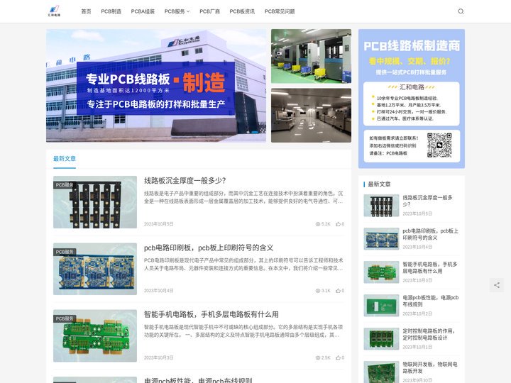511x383 pixels.
Task: Select the 最新文章 tab
Action: coord(65,159)
